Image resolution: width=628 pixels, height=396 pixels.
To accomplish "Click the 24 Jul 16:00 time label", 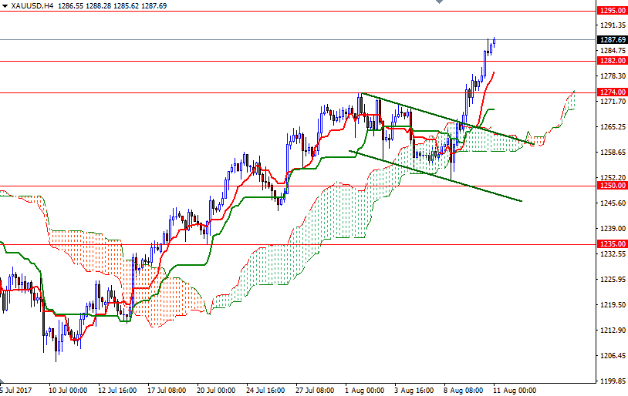I will pyautogui.click(x=265, y=391).
